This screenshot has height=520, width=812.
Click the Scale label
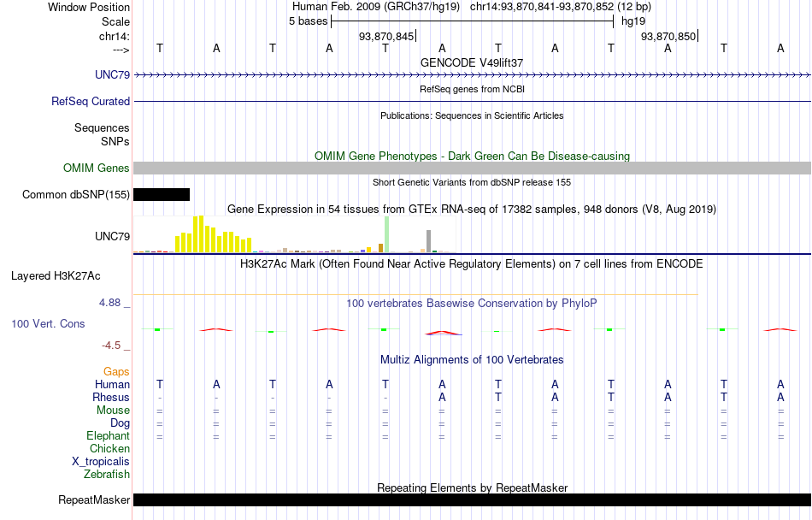tap(115, 21)
